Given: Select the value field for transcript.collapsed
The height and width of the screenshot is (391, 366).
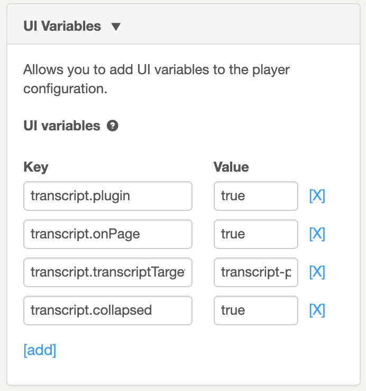Looking at the screenshot, I should 256,310.
